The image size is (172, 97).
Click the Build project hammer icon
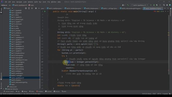tap(128, 5)
